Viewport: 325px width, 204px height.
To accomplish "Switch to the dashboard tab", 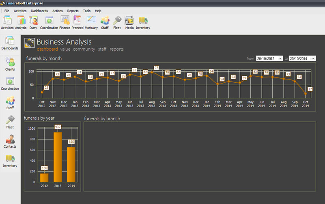I will coord(47,49).
